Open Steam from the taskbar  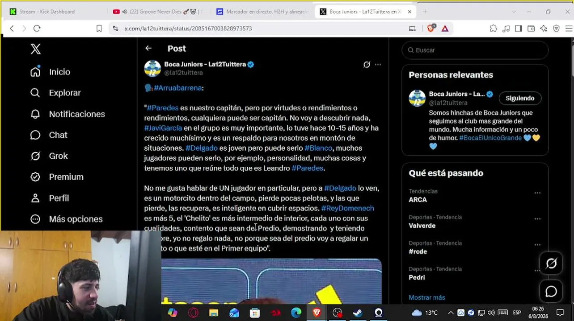[x=358, y=313]
